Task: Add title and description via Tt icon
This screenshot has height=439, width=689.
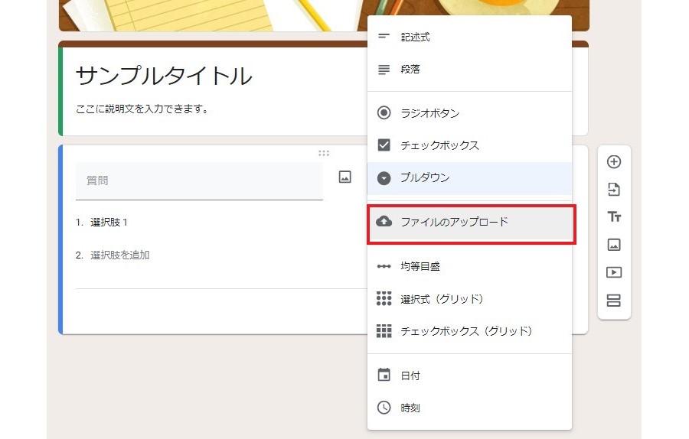Action: (x=613, y=217)
